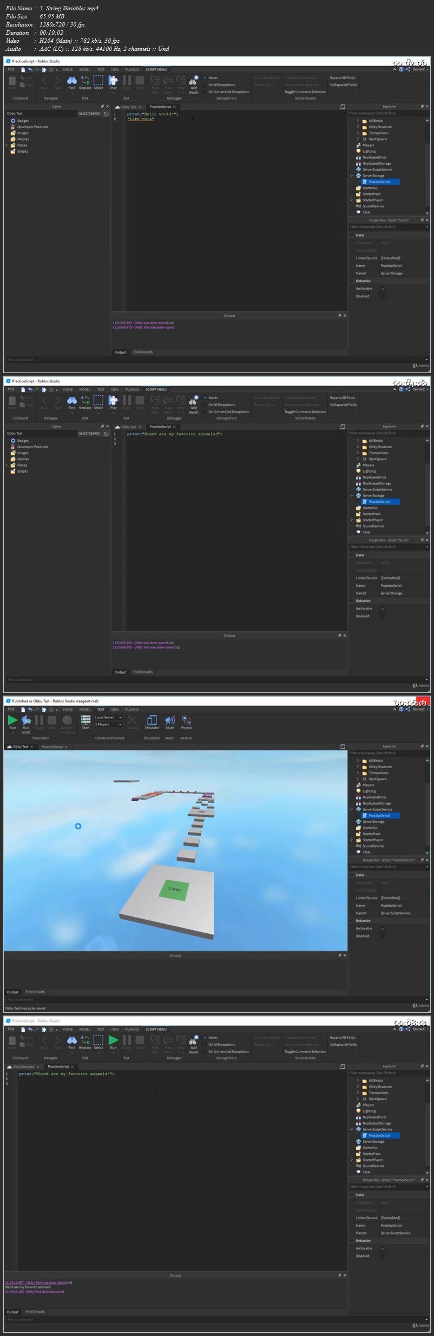
Task: Click green Run icon in 00:06:01 frame
Action: tap(12, 720)
